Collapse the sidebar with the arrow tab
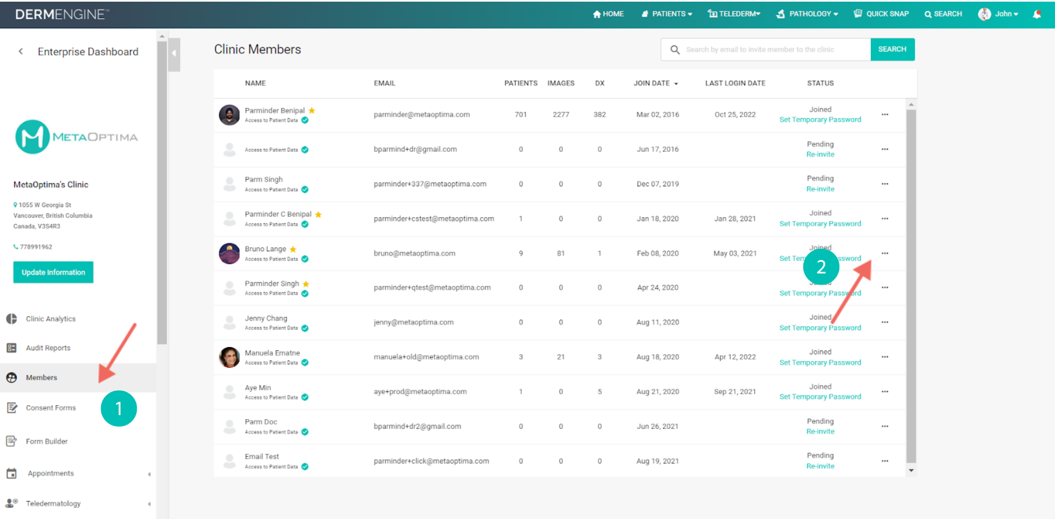 (x=174, y=54)
